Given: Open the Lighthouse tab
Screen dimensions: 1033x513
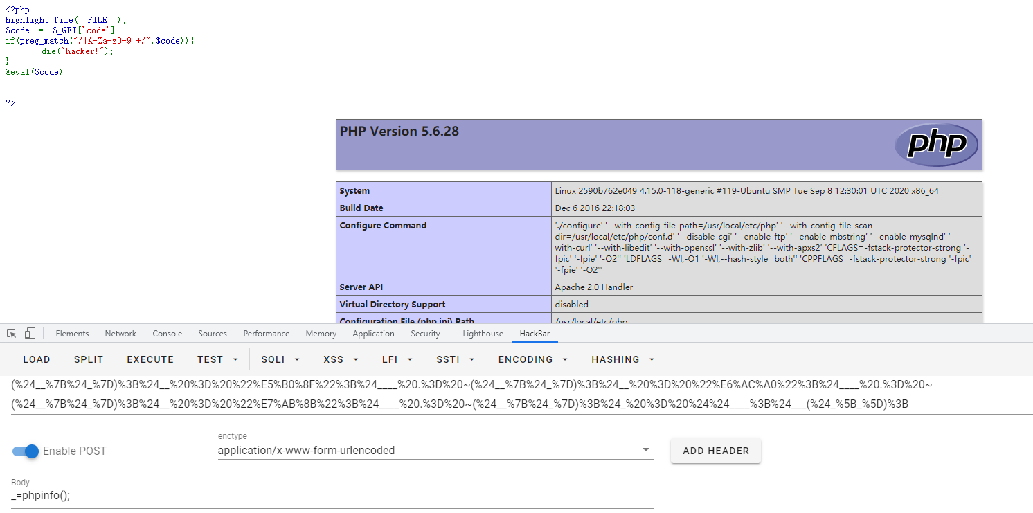Looking at the screenshot, I should 483,334.
